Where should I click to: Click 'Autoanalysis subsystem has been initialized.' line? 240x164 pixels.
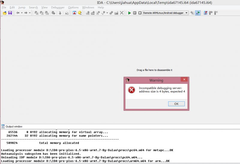point(41,154)
